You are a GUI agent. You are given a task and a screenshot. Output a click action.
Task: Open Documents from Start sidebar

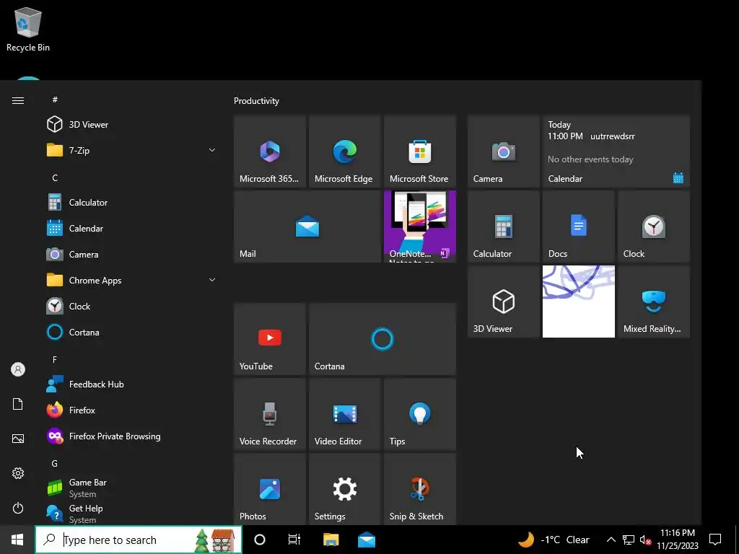pyautogui.click(x=18, y=404)
